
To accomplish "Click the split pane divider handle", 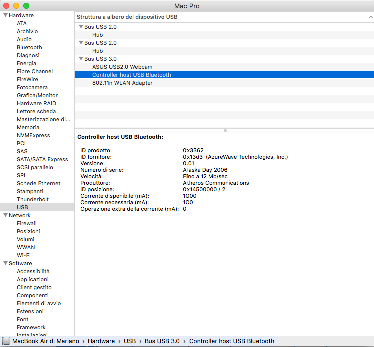I will (225, 131).
